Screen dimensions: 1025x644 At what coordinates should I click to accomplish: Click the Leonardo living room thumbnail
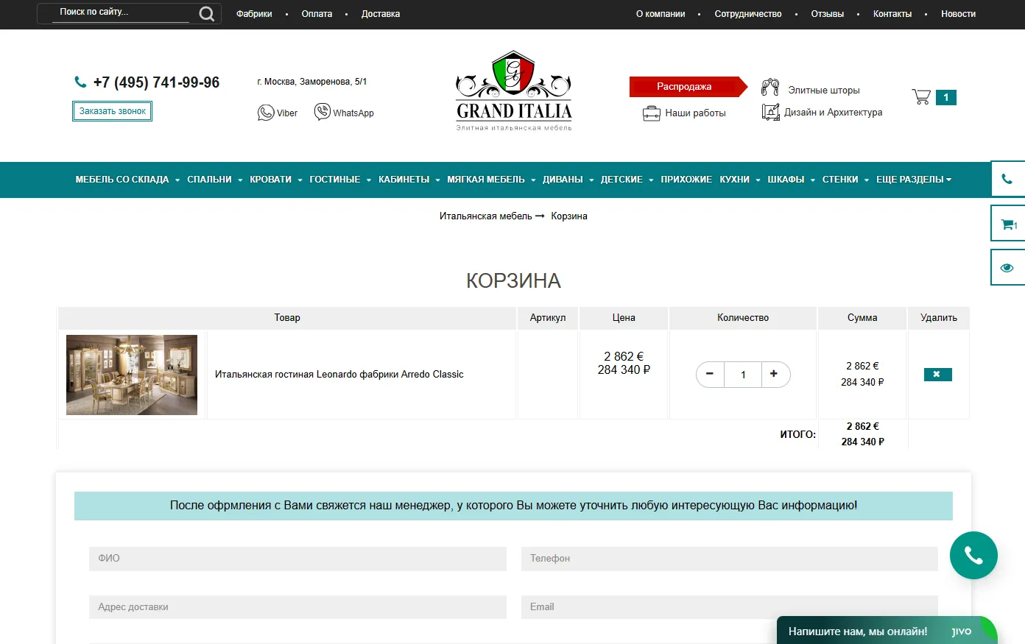coord(132,375)
